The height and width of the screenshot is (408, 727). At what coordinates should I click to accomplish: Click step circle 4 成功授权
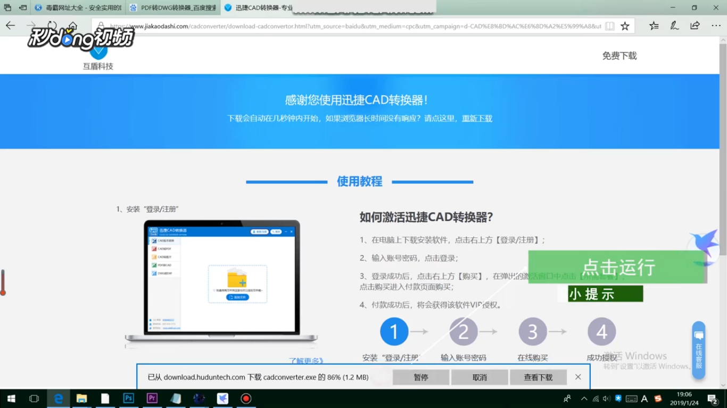(x=602, y=331)
